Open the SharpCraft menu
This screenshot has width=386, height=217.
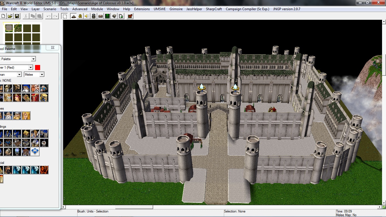pos(214,9)
